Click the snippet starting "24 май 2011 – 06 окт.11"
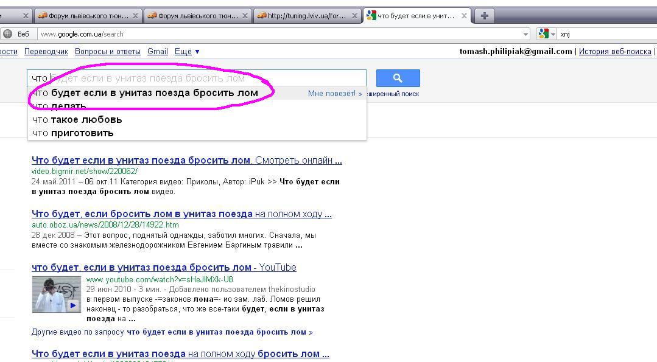 coord(186,187)
